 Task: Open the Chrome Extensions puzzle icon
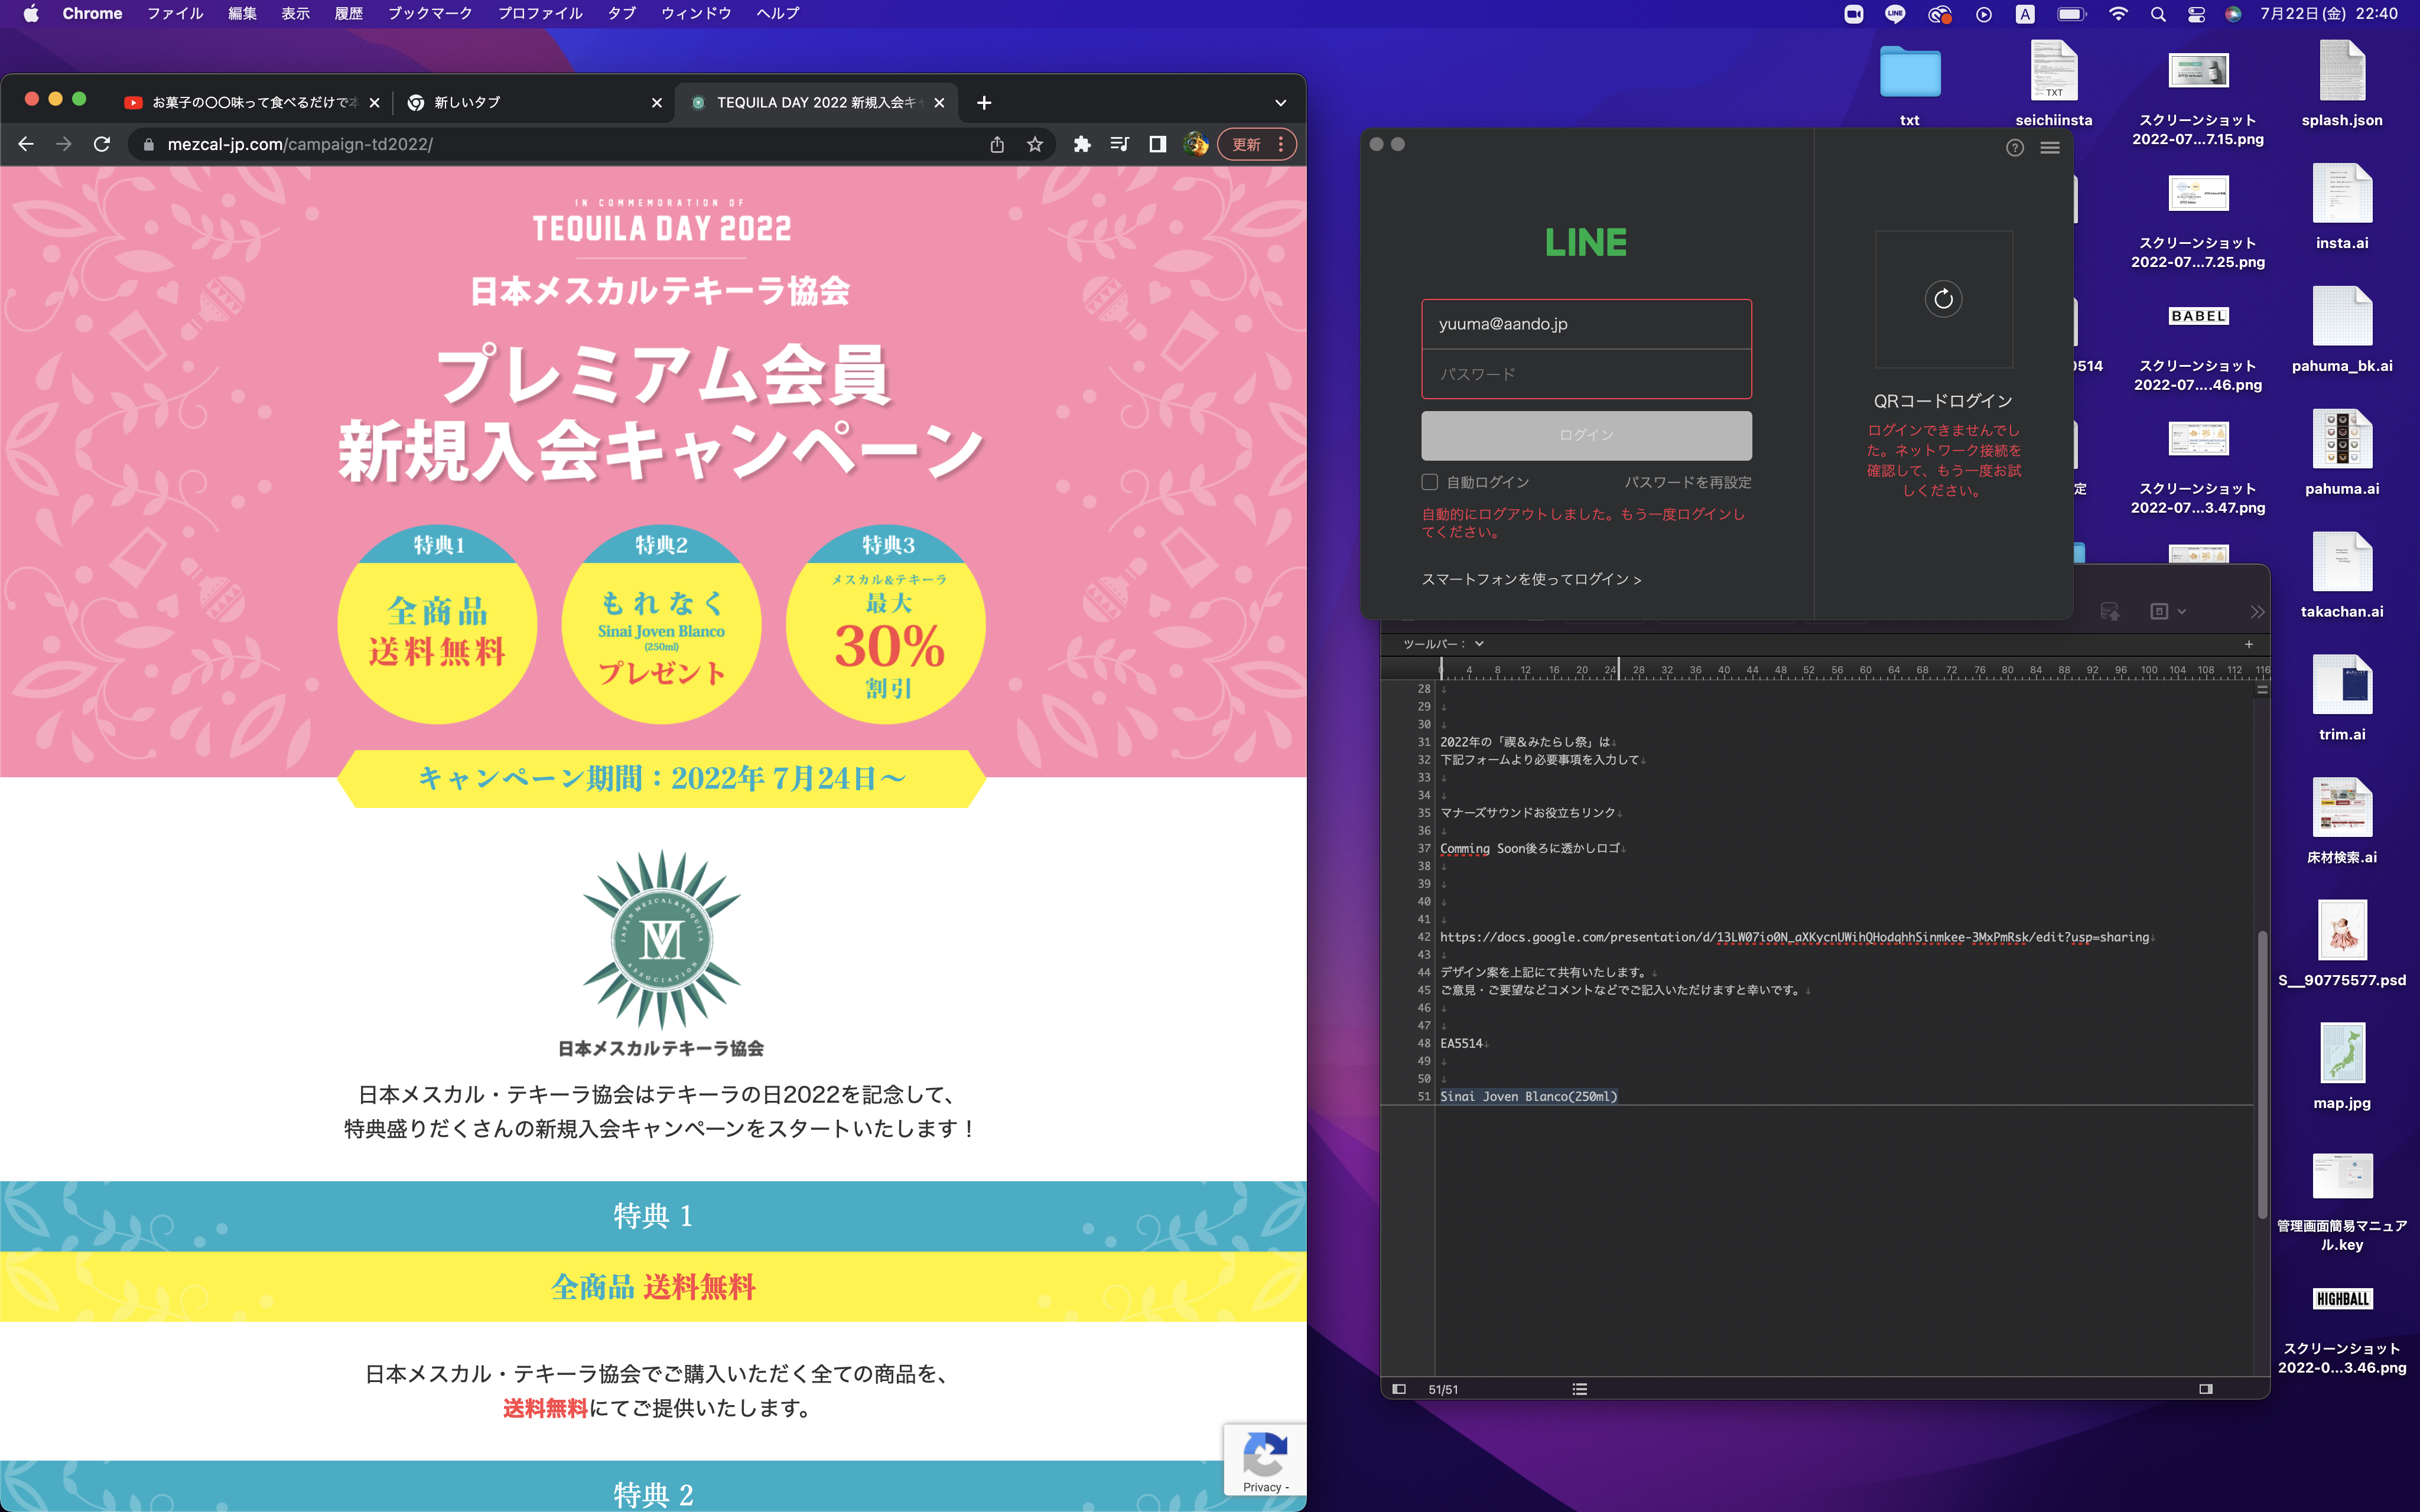(x=1082, y=144)
